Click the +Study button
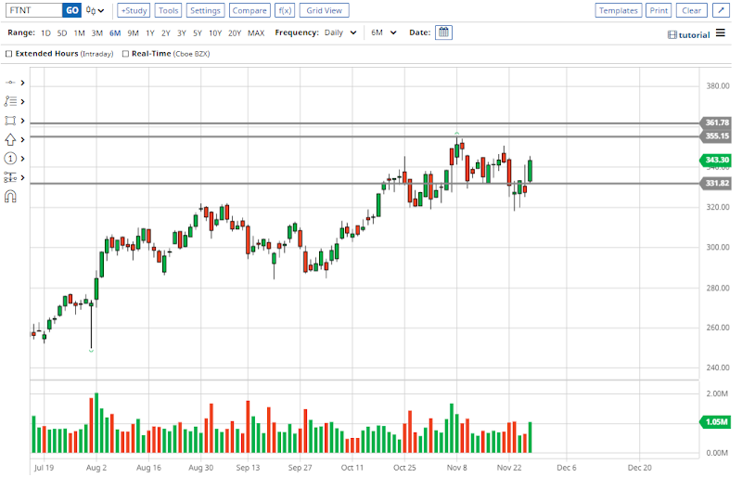Screen dimensions: 742x490 (x=134, y=10)
